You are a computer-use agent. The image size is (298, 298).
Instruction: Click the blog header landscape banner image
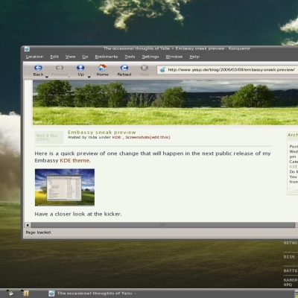click(165, 102)
